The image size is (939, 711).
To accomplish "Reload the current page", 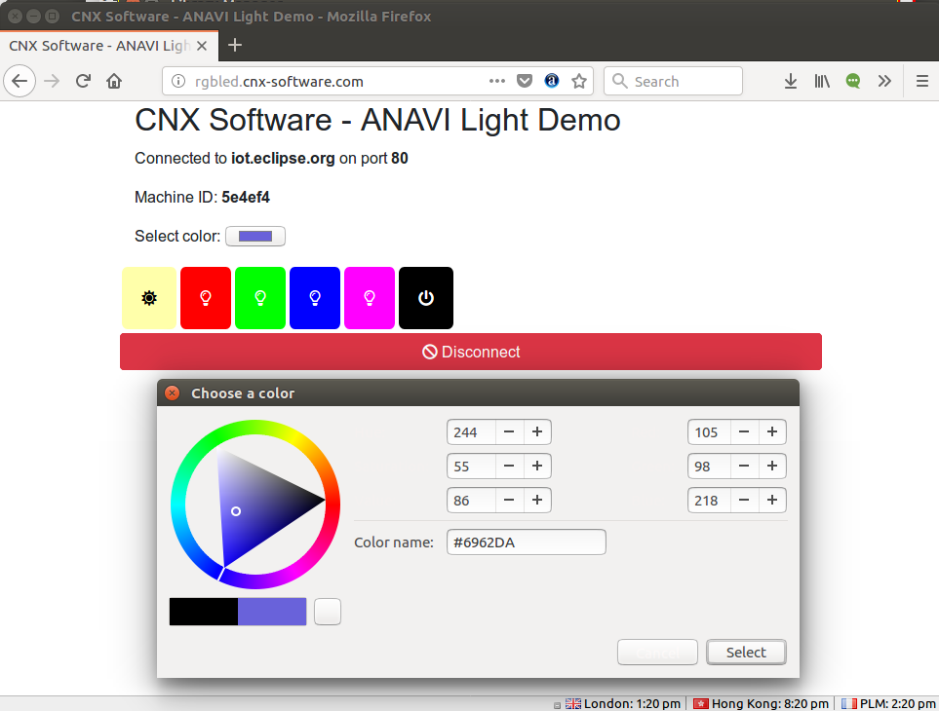I will [x=83, y=81].
